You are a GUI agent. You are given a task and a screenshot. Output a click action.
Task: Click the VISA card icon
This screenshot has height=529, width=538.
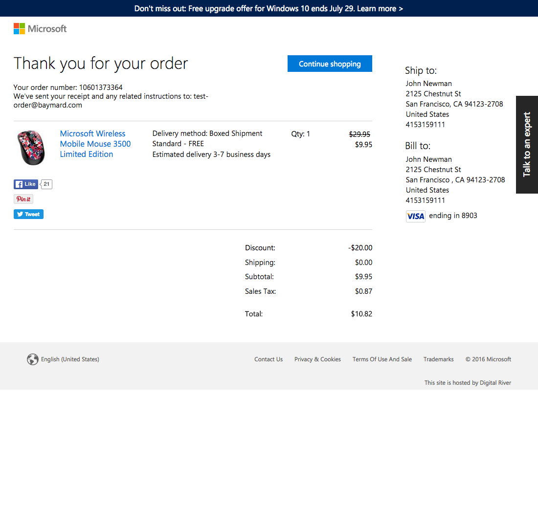416,216
